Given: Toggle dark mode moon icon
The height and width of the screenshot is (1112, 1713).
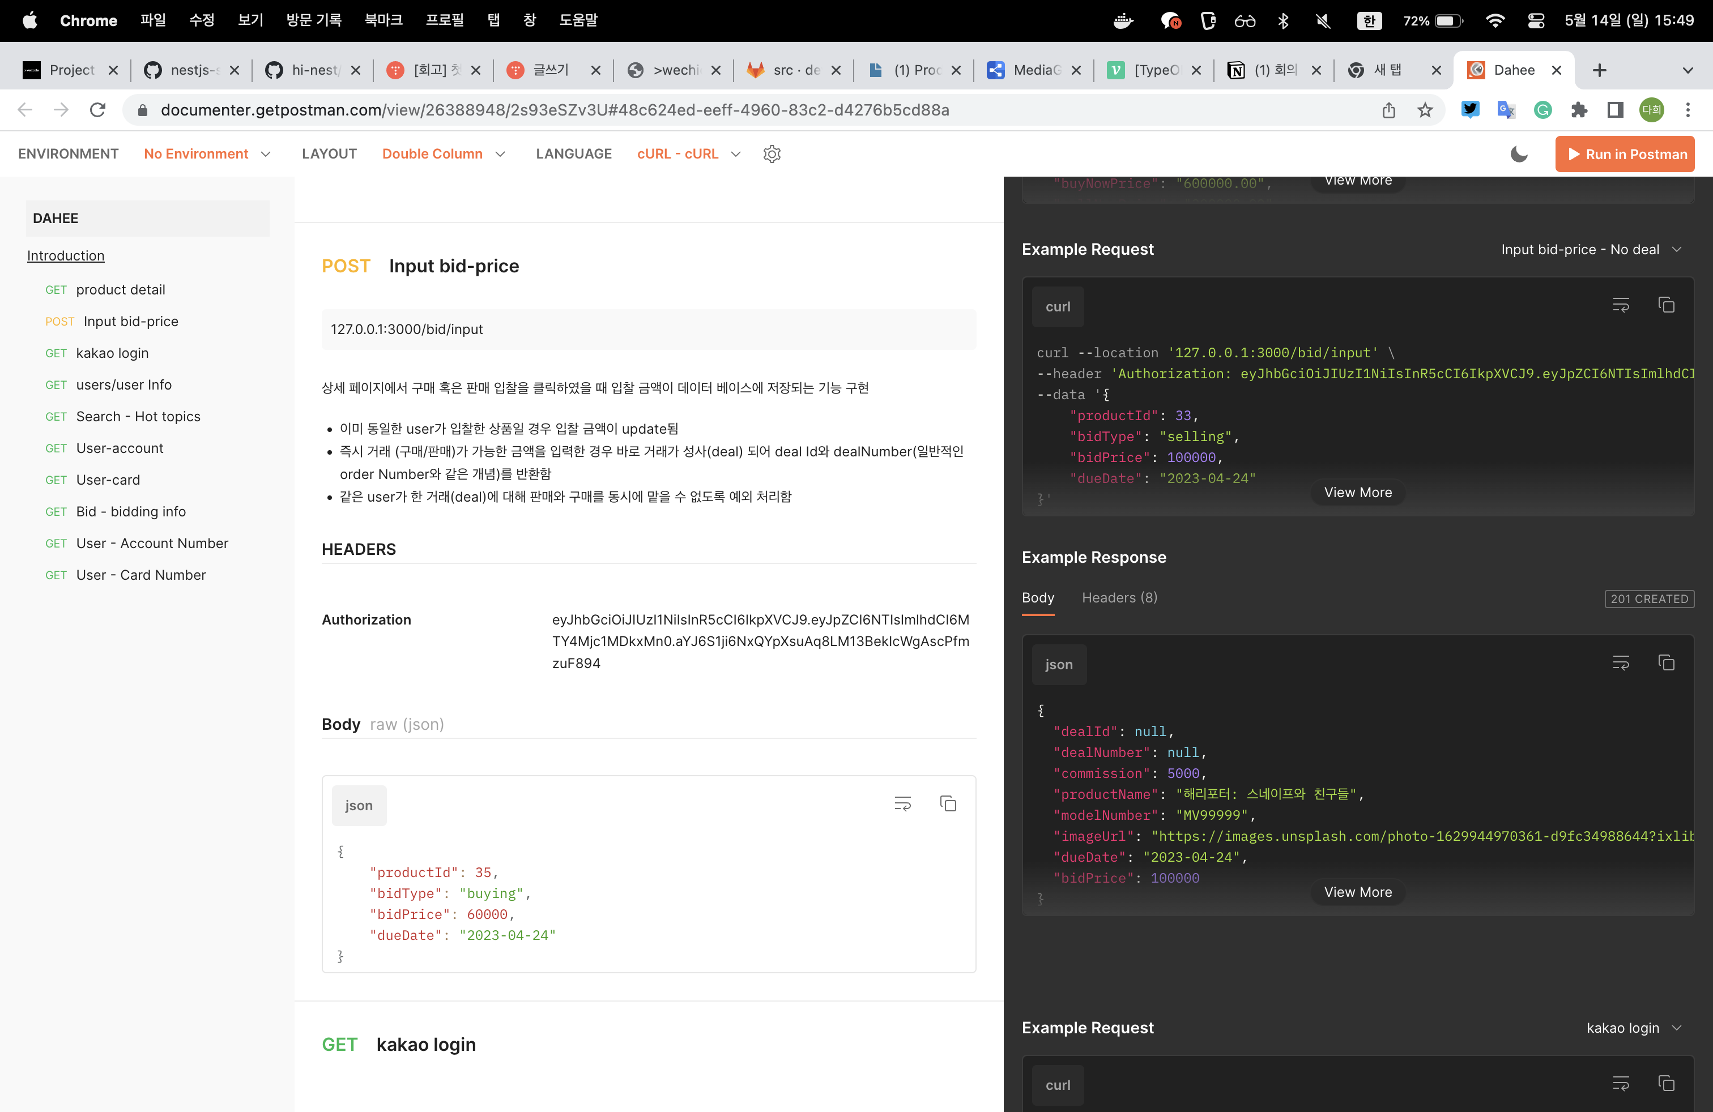Looking at the screenshot, I should (1519, 154).
